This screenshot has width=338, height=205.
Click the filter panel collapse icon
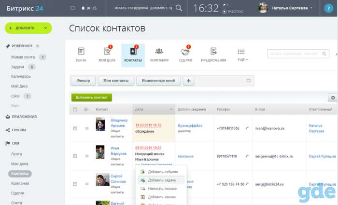[x=249, y=81]
